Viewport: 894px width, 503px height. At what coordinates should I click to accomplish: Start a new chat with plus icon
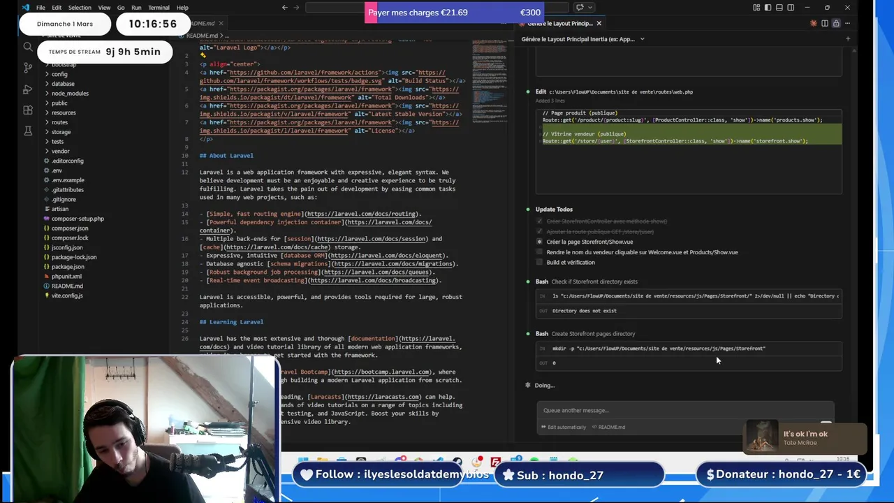pos(847,39)
